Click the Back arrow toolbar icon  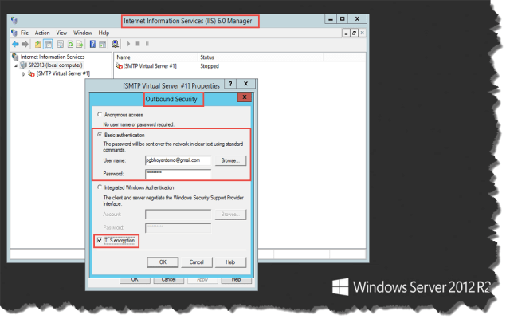pos(14,44)
